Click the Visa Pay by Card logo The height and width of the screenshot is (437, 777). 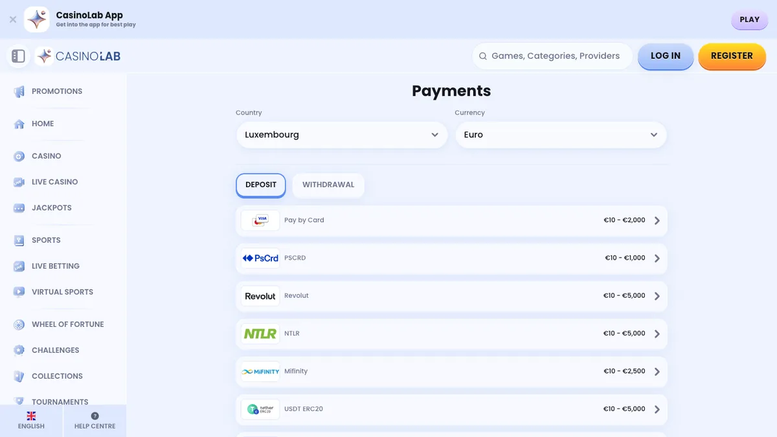(260, 220)
